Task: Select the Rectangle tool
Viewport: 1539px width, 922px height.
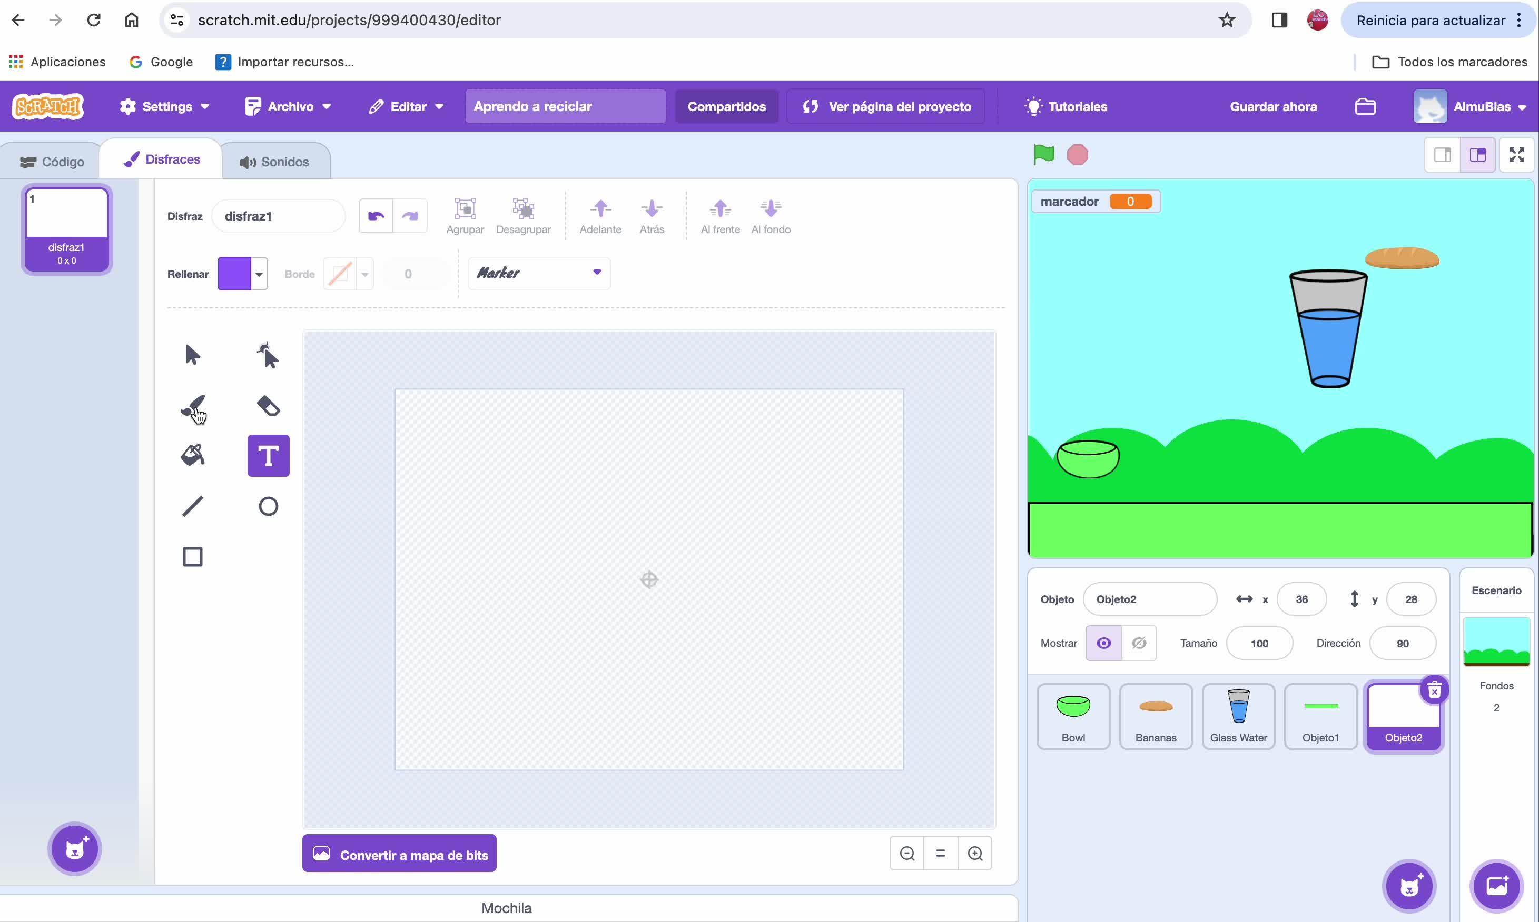Action: pos(193,557)
